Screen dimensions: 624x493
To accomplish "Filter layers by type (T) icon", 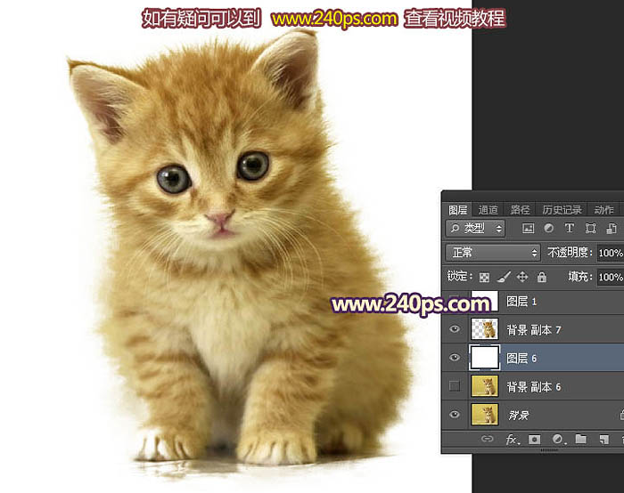I will coord(569,228).
